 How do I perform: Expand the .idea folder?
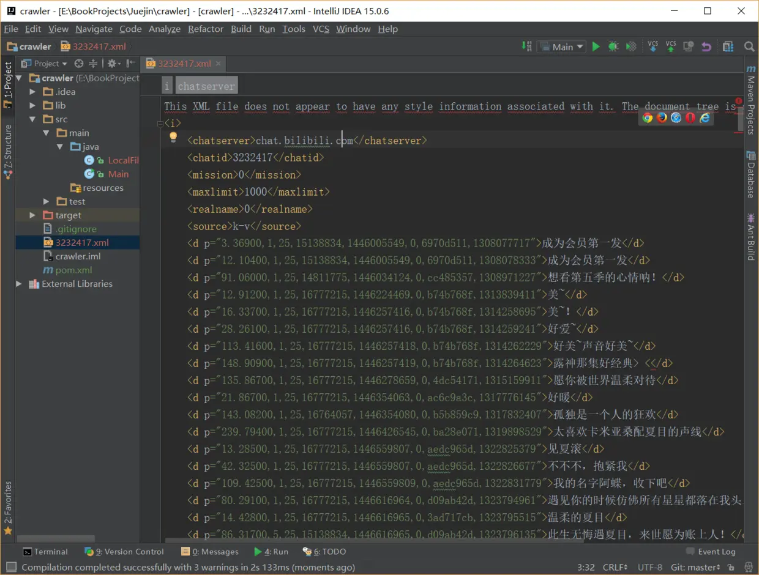(33, 92)
